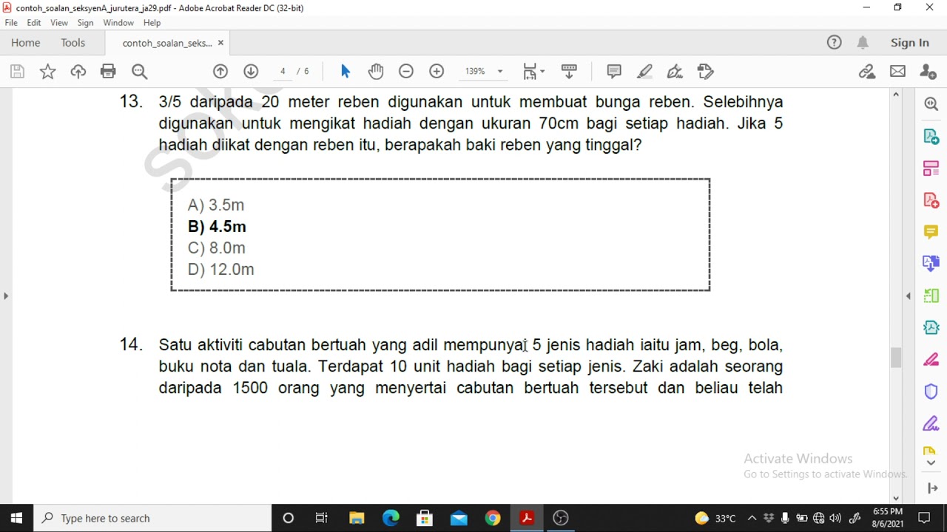Screen dimensions: 947x532
Task: Open File Explorer from the taskbar
Action: click(x=357, y=518)
